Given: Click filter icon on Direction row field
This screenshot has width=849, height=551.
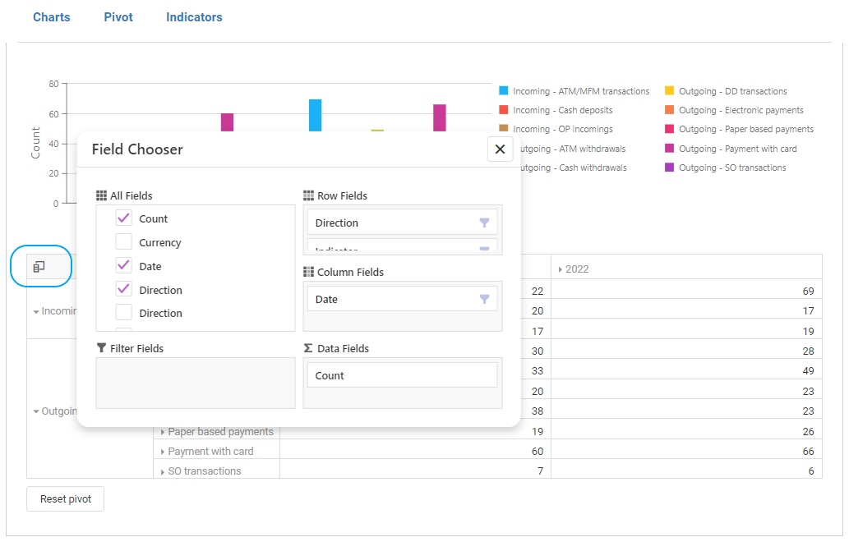Looking at the screenshot, I should tap(484, 223).
